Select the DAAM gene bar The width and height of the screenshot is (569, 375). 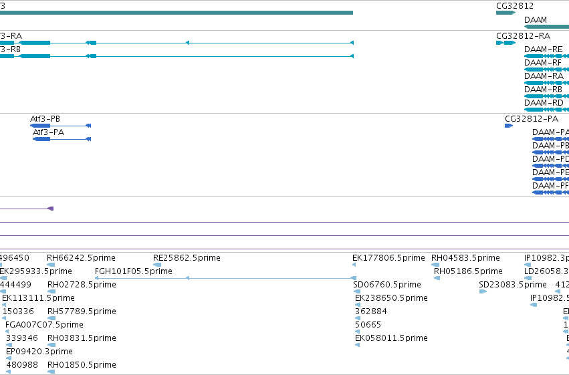[546, 27]
